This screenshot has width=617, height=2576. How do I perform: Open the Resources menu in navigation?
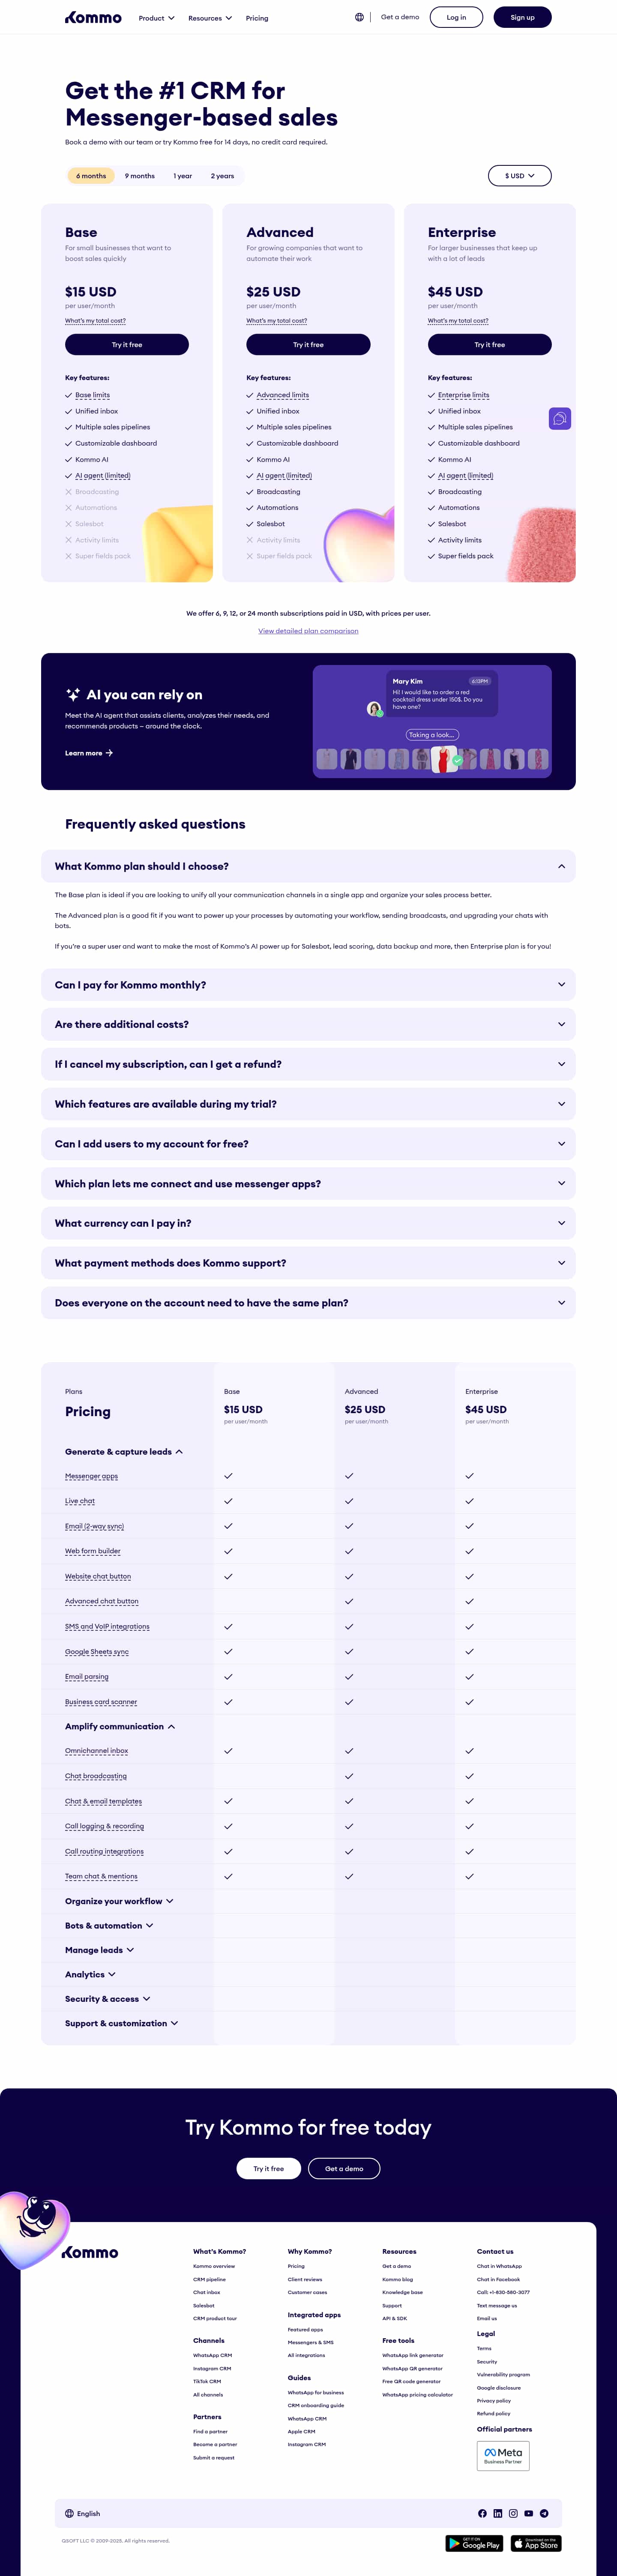coord(210,18)
